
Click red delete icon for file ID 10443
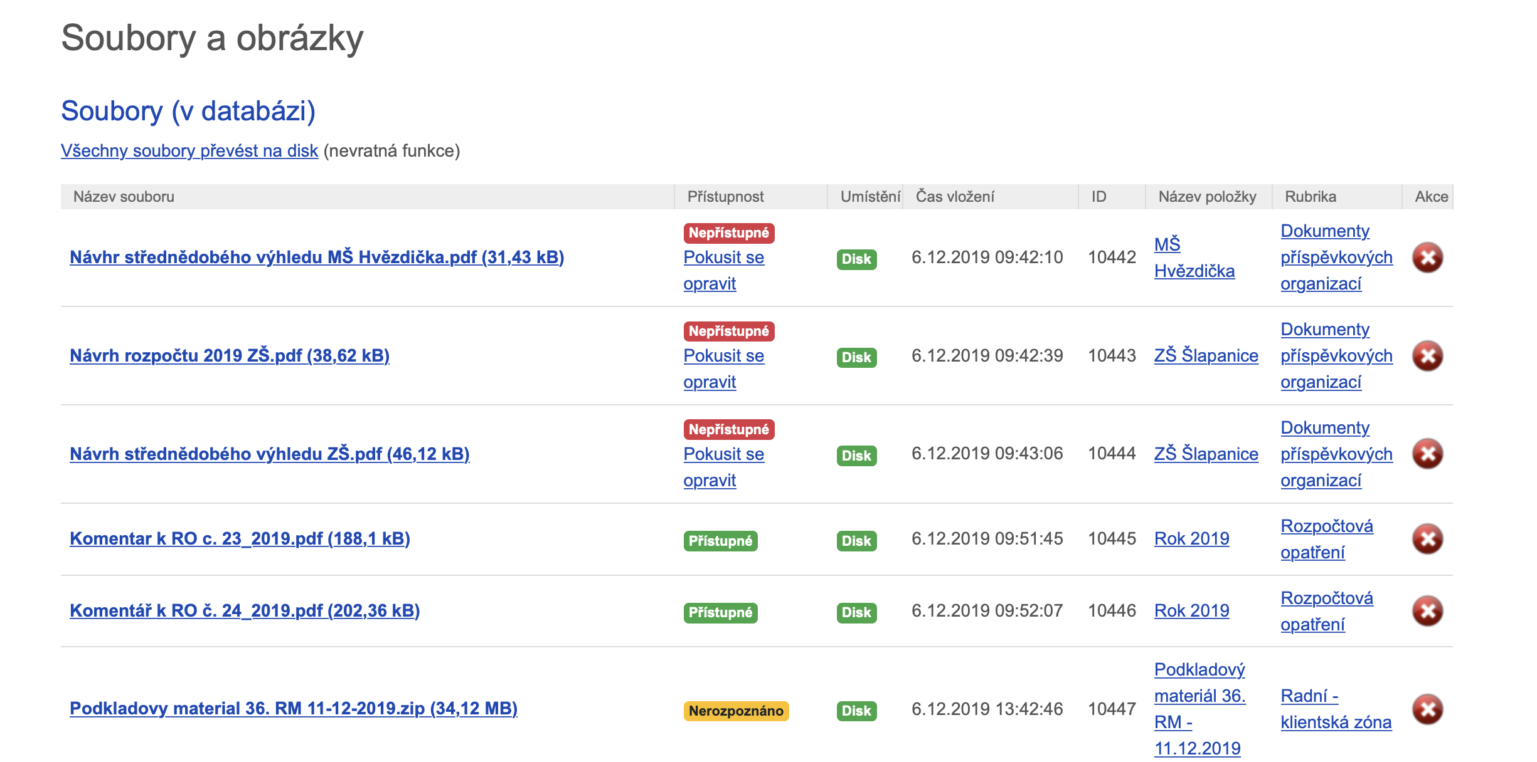pos(1427,356)
